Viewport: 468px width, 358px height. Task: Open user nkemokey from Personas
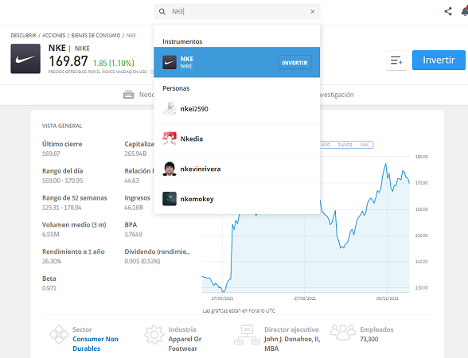click(x=236, y=199)
